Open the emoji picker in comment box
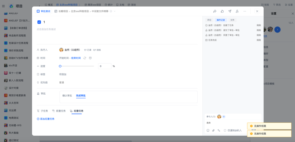This screenshot has height=142, width=295. [208, 130]
